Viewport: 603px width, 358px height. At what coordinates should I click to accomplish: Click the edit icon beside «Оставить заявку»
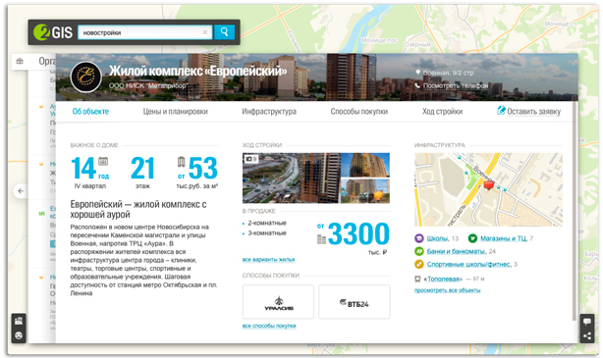[x=501, y=111]
